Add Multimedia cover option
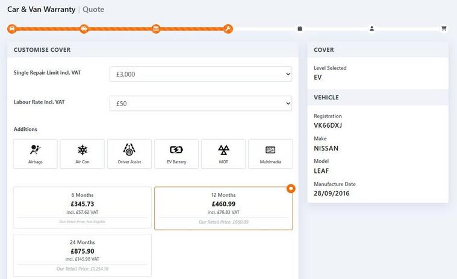This screenshot has height=279, width=457. pyautogui.click(x=270, y=154)
